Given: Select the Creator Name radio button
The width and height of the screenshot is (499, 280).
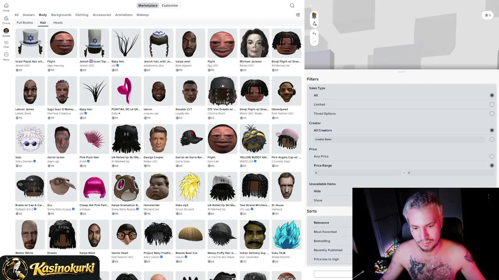Looking at the screenshot, I should pyautogui.click(x=492, y=139).
